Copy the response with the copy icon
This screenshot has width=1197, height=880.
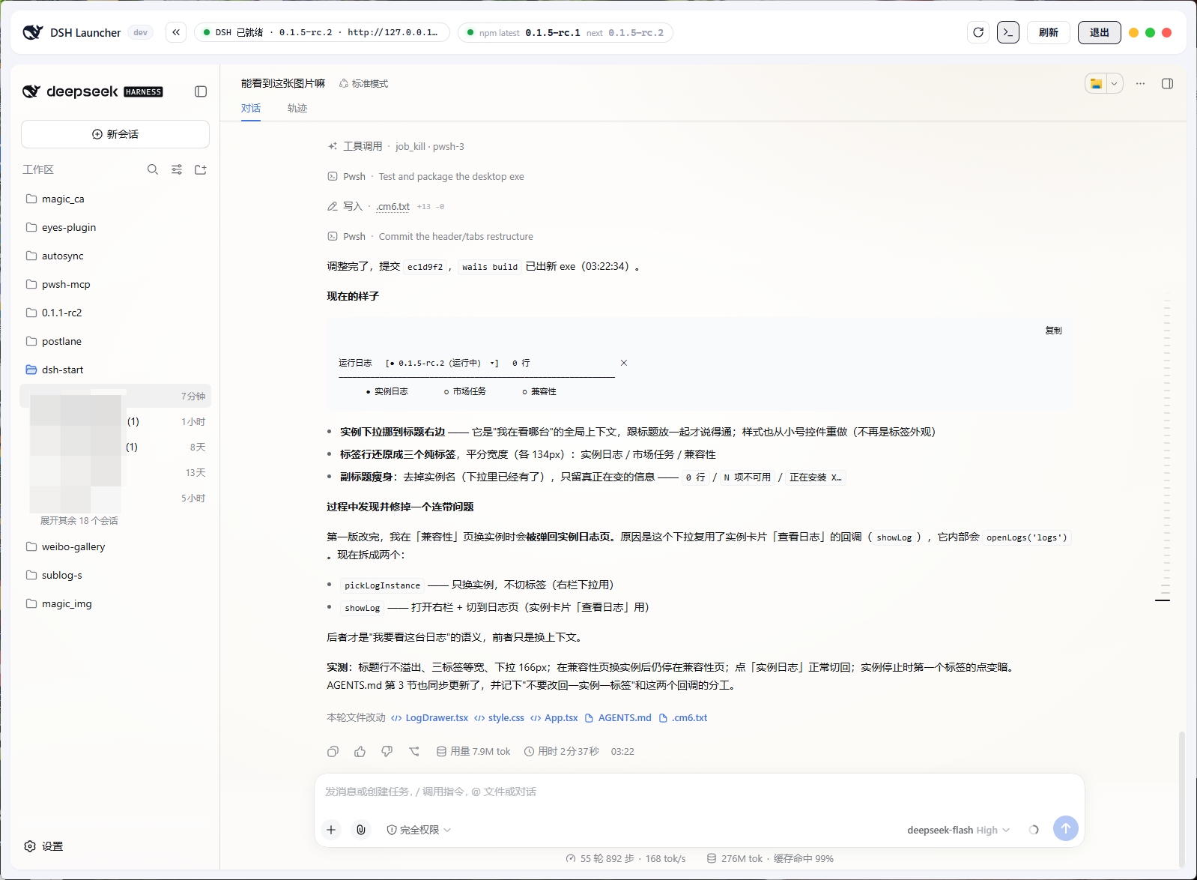tap(333, 751)
